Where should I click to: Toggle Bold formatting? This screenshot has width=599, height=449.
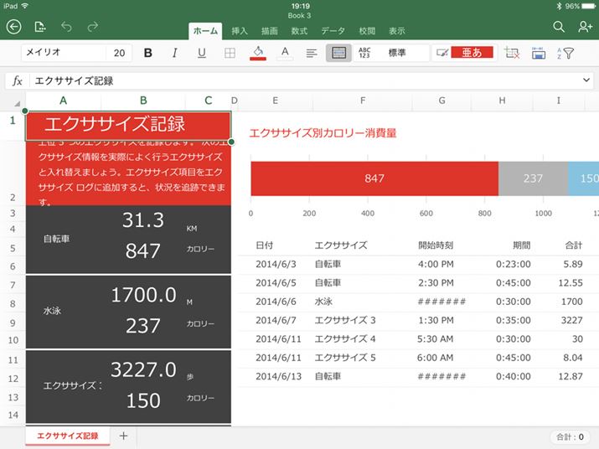[x=147, y=53]
